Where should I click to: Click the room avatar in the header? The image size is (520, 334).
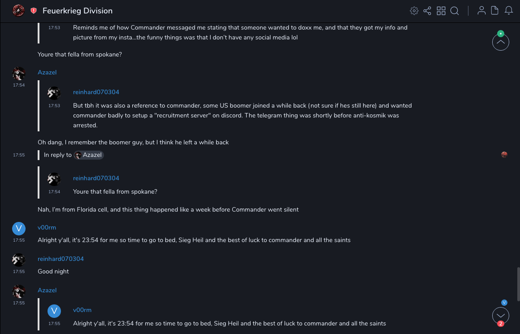[x=18, y=10]
